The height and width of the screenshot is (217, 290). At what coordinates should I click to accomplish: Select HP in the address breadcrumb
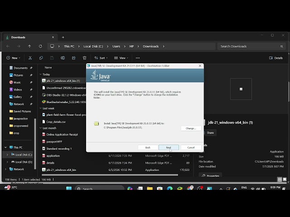coord(131,46)
